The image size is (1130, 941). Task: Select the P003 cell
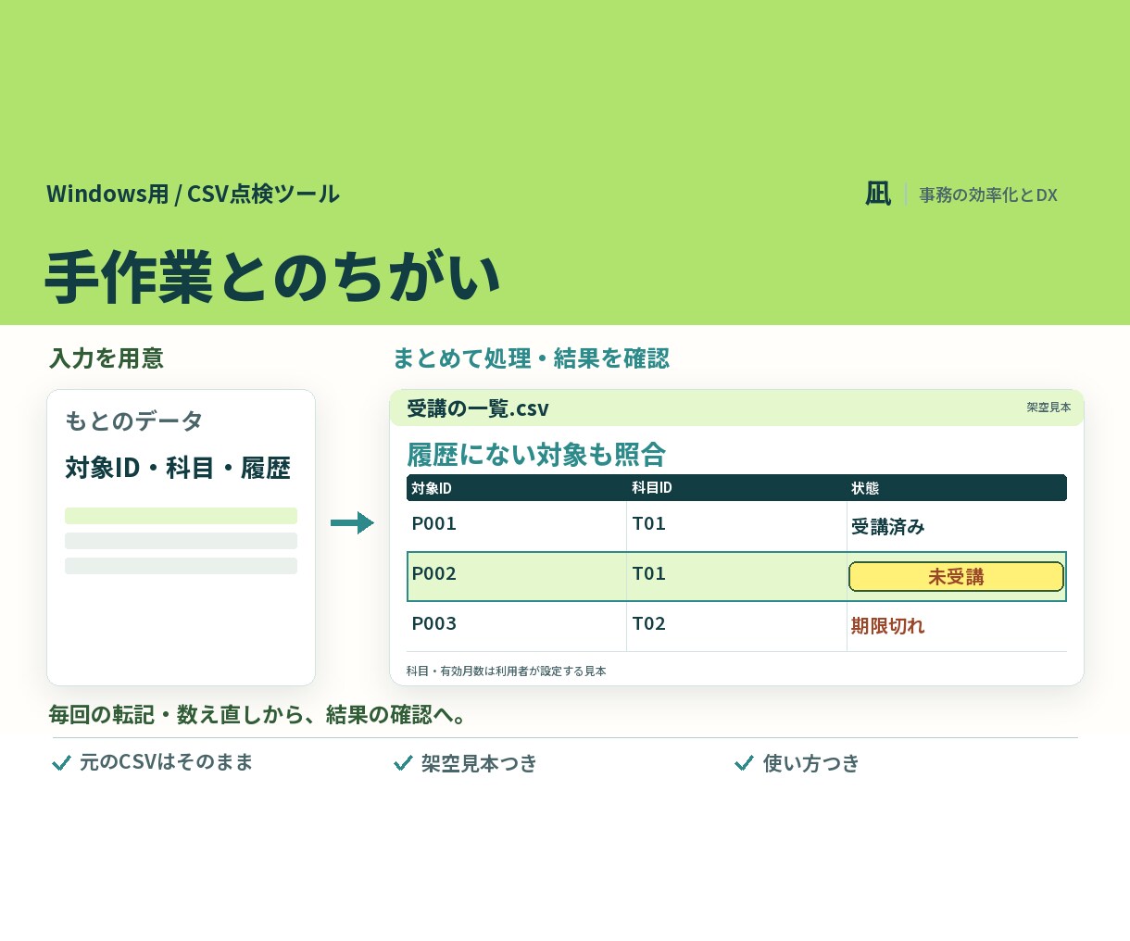click(x=433, y=623)
